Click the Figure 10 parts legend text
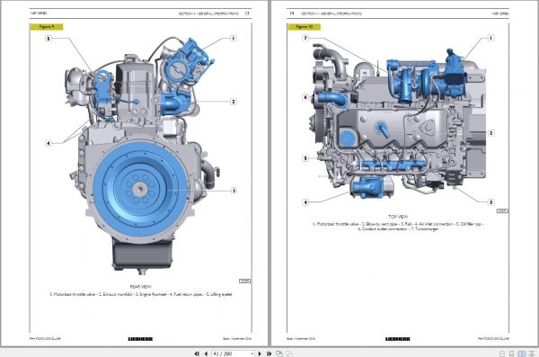The height and width of the screenshot is (357, 539). 398,227
